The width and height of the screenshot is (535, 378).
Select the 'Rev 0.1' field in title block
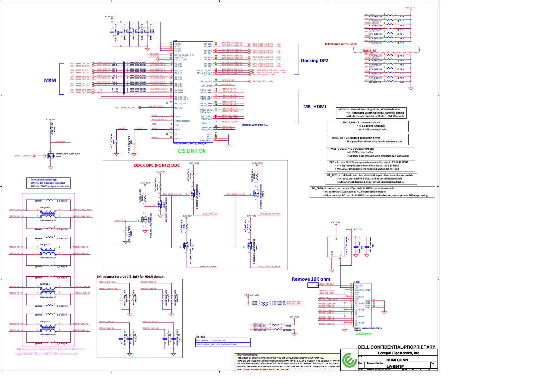tap(433, 365)
